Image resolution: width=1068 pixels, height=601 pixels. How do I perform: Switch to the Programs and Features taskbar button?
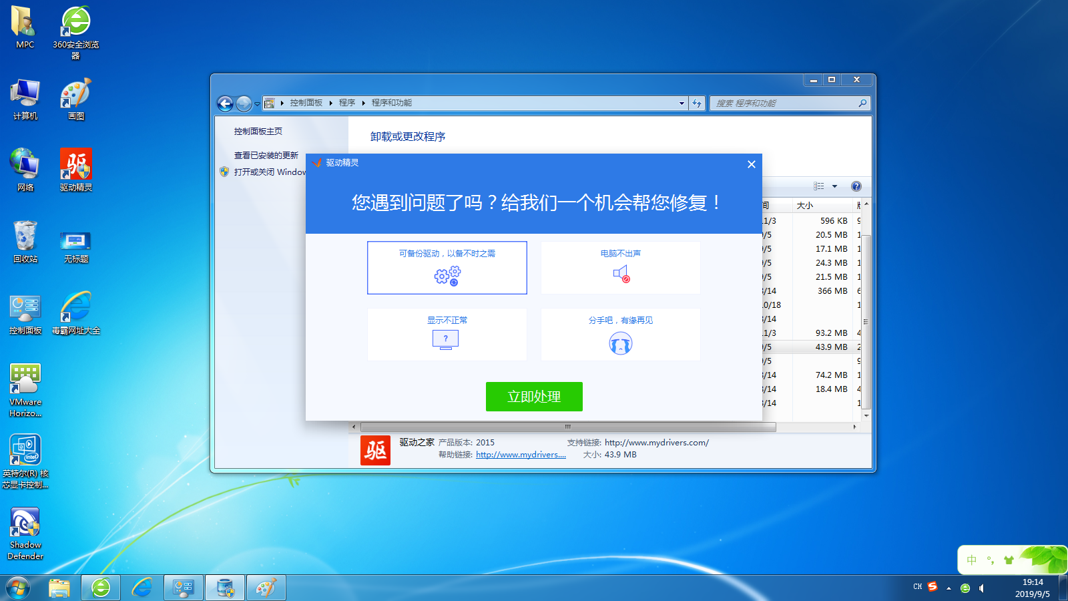[225, 588]
